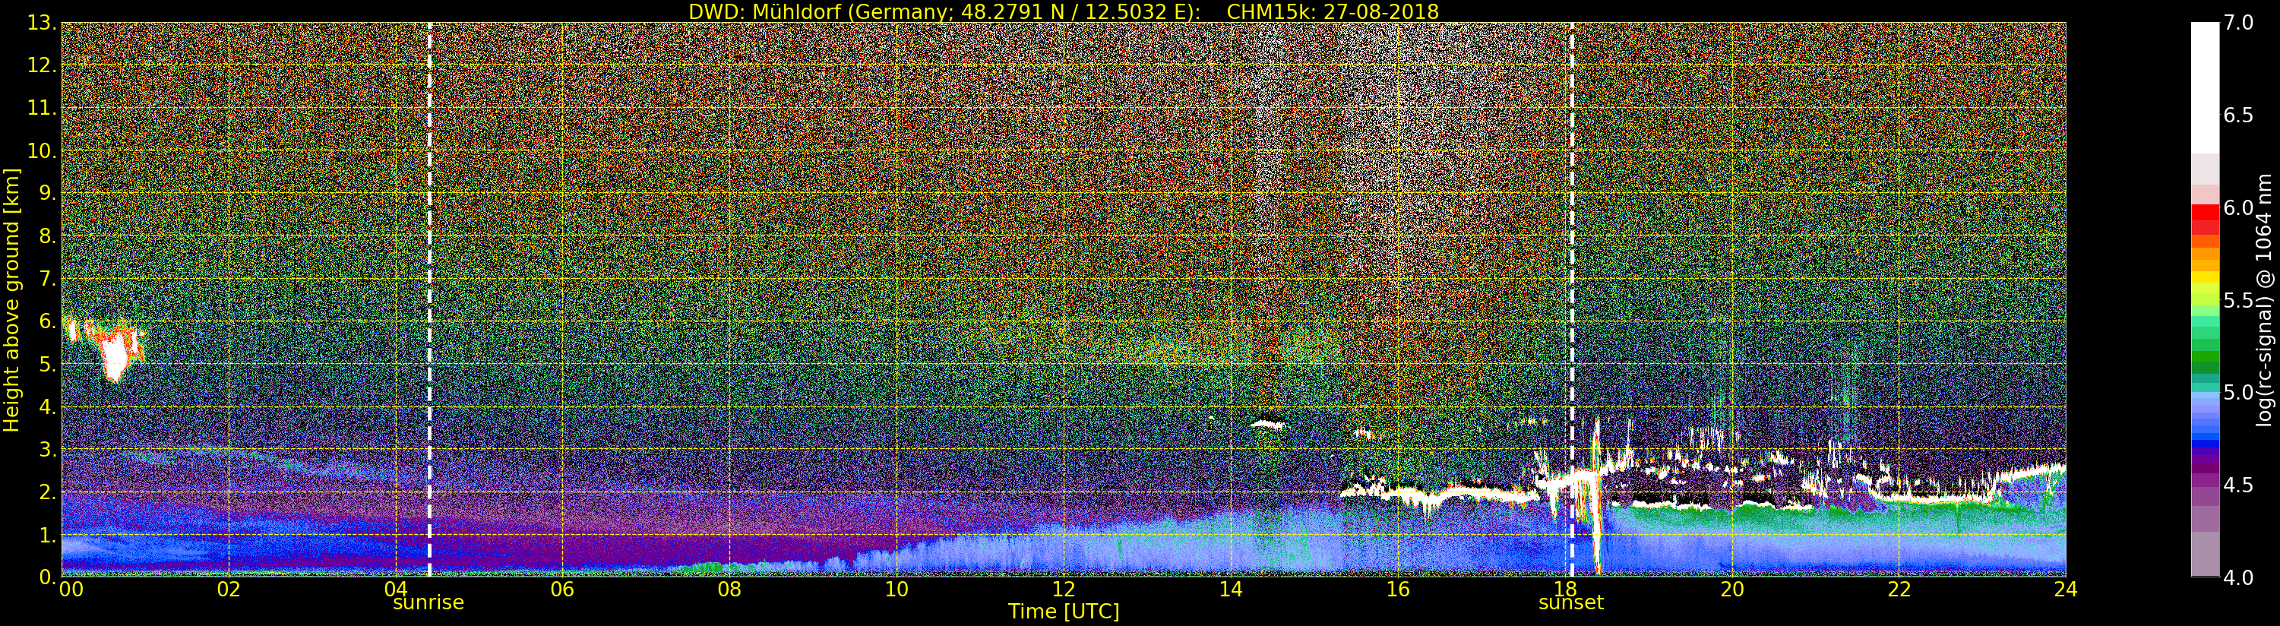The height and width of the screenshot is (626, 2280).
Task: Click the height axis tick label 3
Action: point(49,449)
